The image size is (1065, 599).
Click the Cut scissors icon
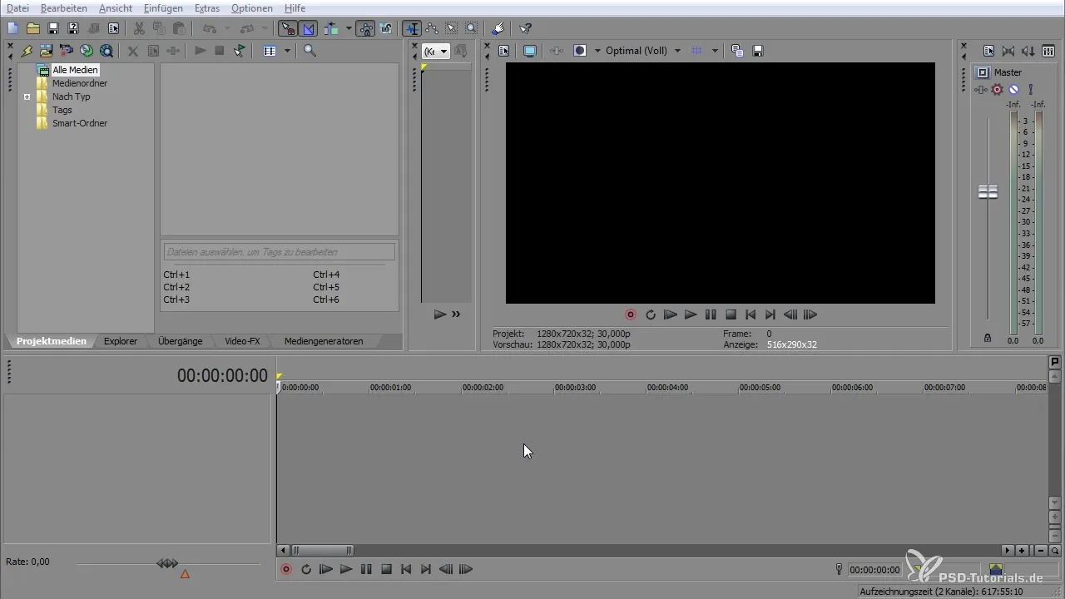pyautogui.click(x=139, y=28)
